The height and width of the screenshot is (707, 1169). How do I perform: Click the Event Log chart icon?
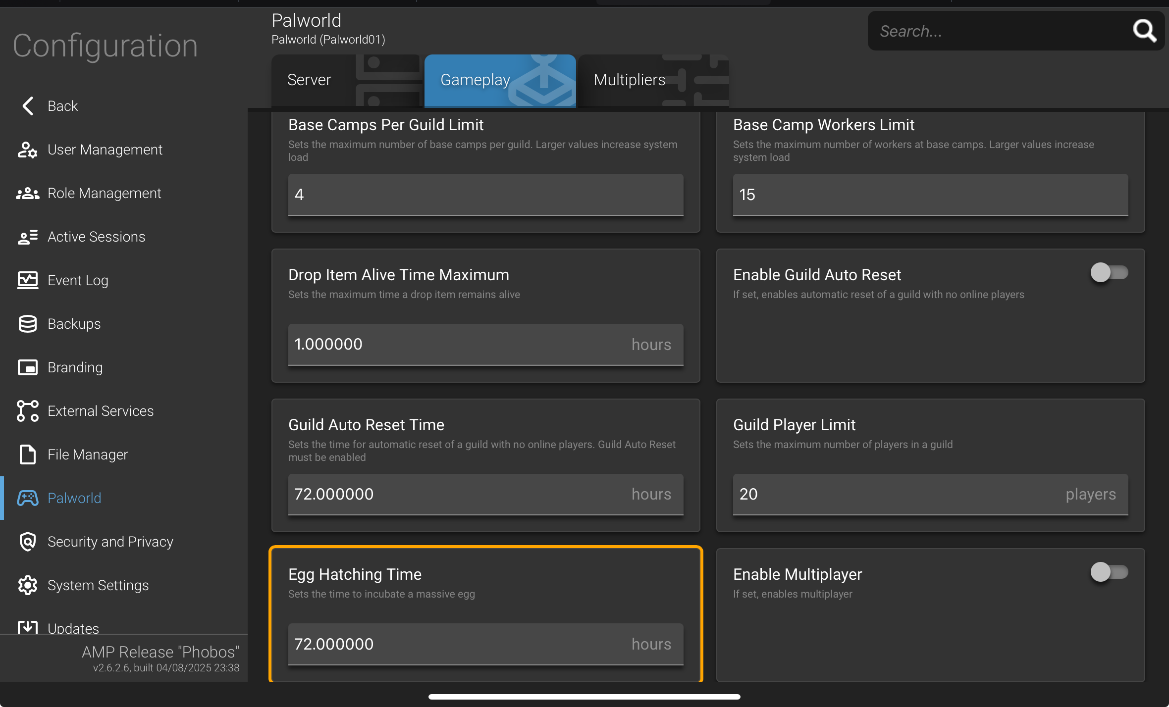coord(27,280)
